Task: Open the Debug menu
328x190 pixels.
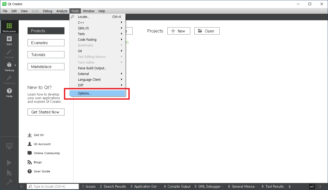Action: tap(48, 11)
